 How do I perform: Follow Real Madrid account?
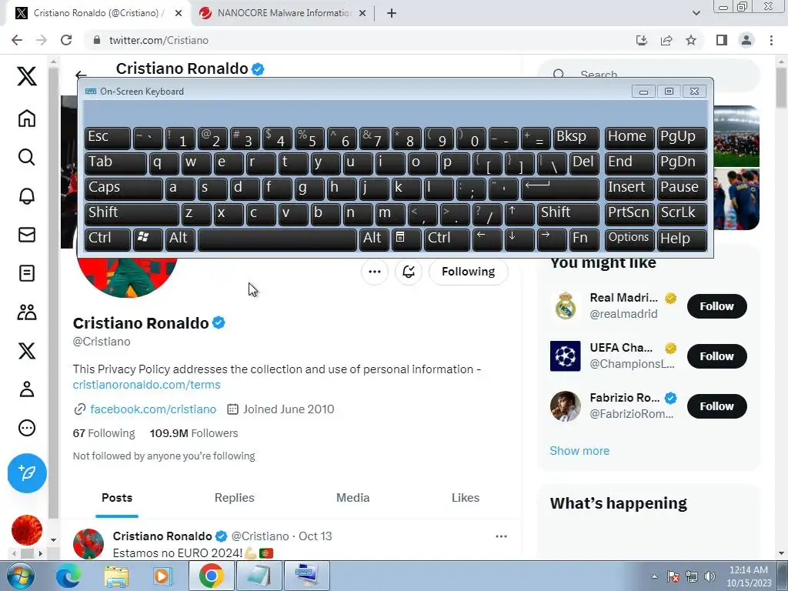click(716, 306)
